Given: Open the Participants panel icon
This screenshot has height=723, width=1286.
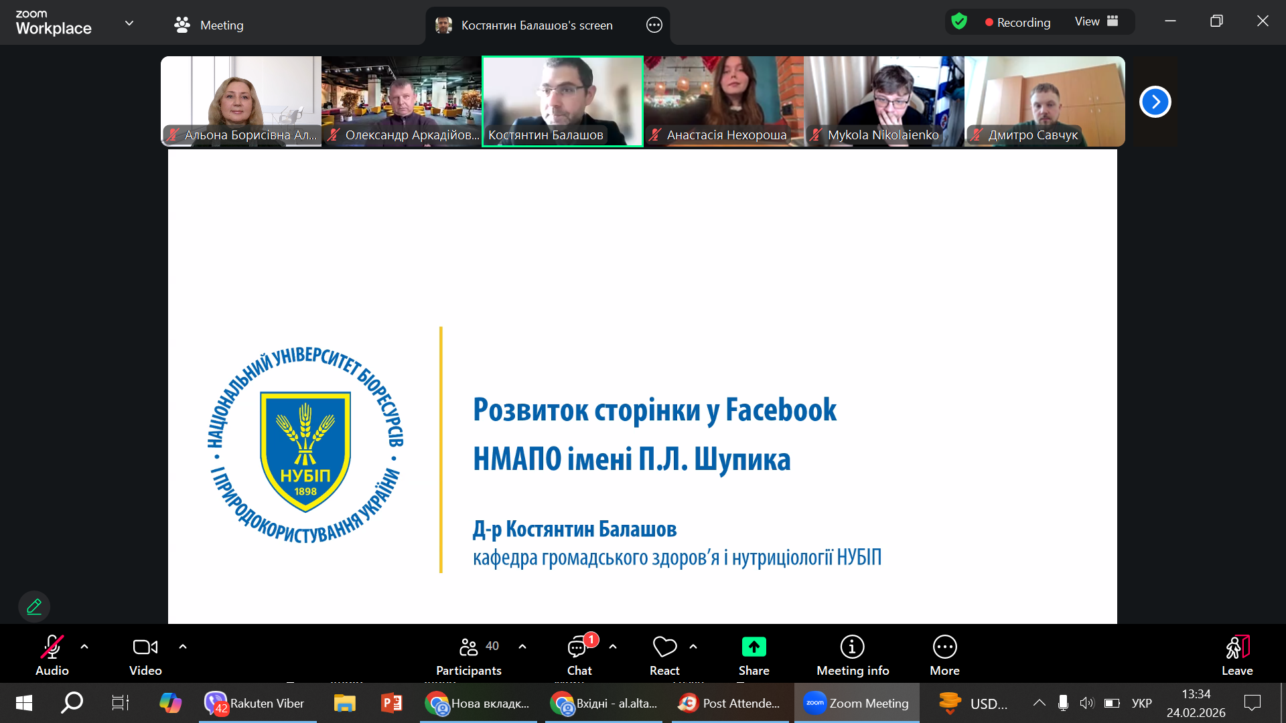Looking at the screenshot, I should (x=468, y=647).
